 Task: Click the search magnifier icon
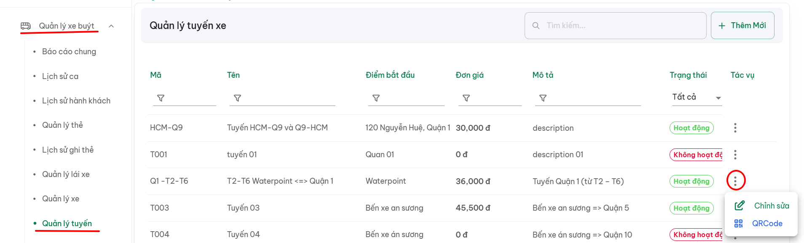pos(536,26)
